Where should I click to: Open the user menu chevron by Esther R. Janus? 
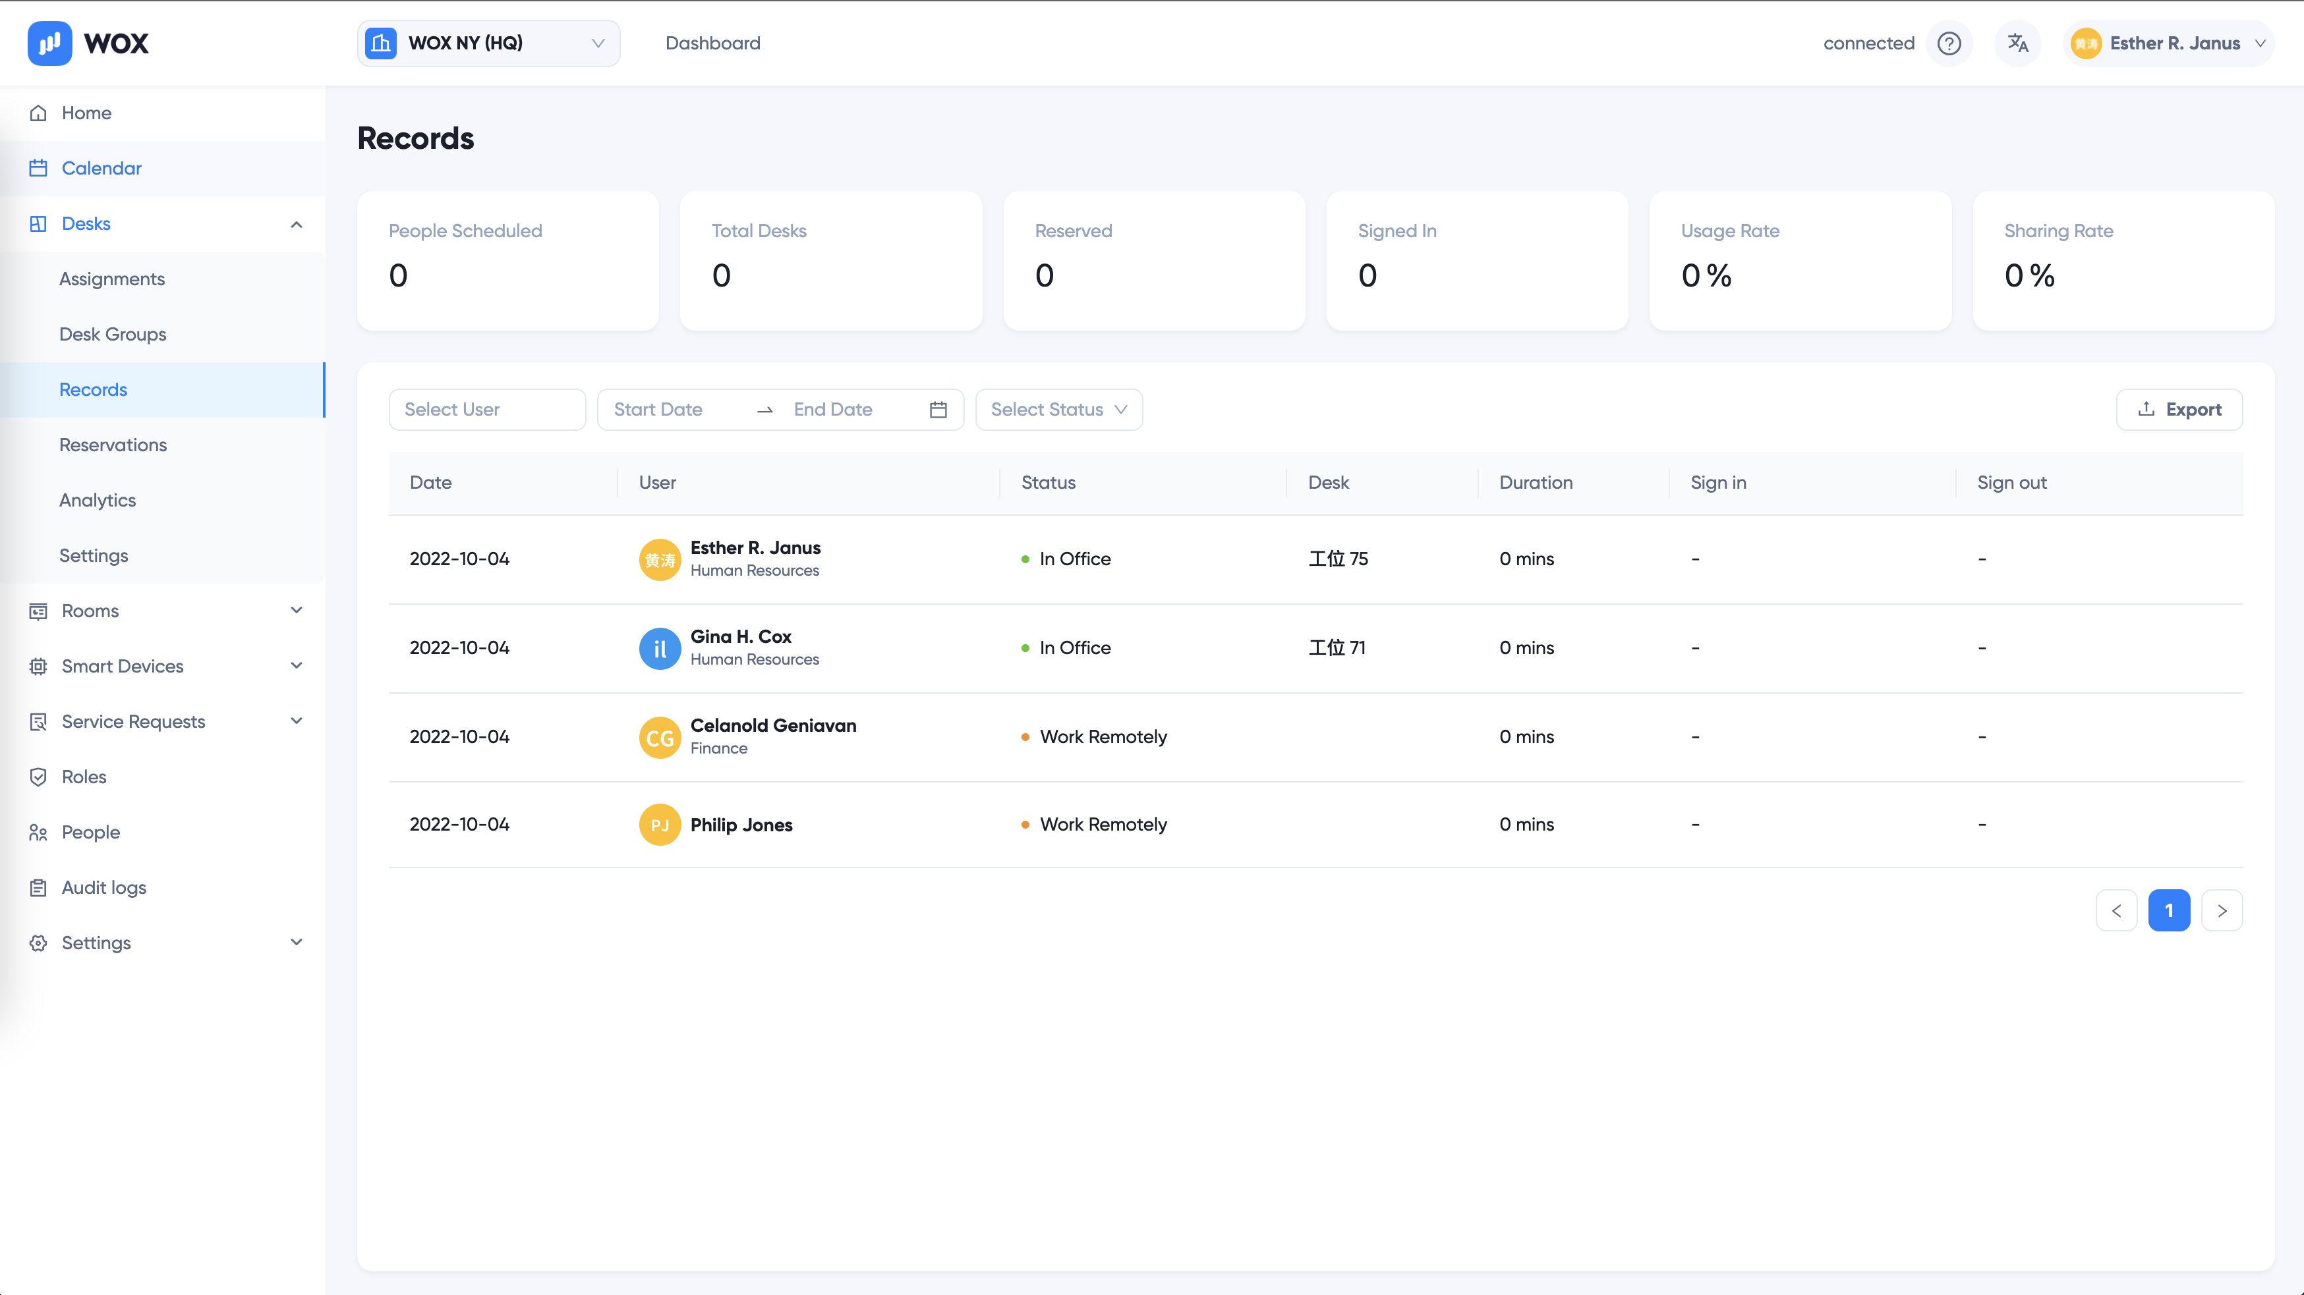(x=2261, y=43)
